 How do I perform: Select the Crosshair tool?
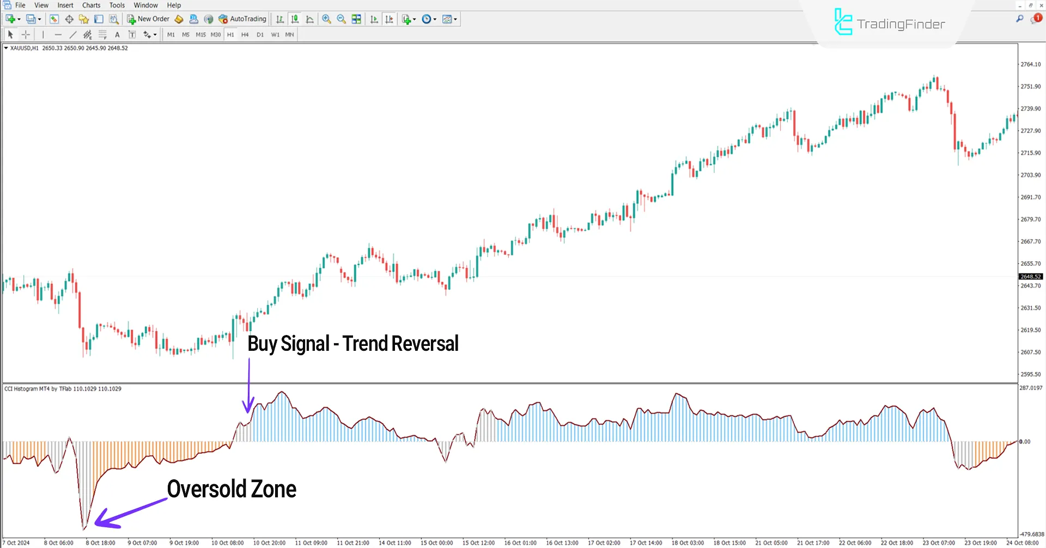[26, 34]
